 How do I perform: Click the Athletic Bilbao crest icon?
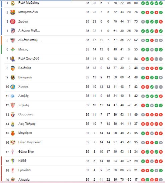[13, 40]
